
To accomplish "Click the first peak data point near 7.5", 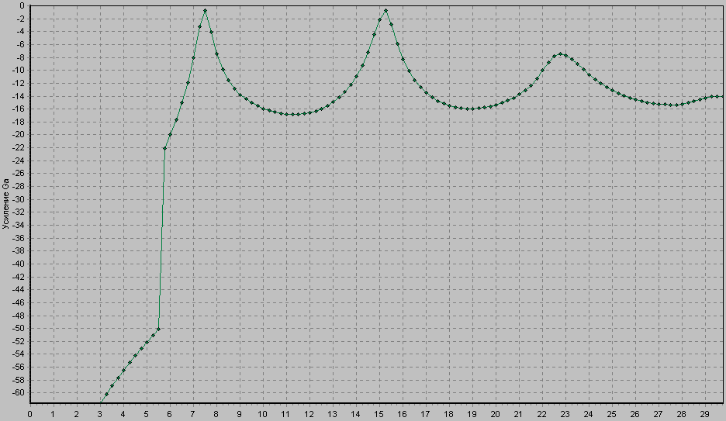I will point(205,11).
